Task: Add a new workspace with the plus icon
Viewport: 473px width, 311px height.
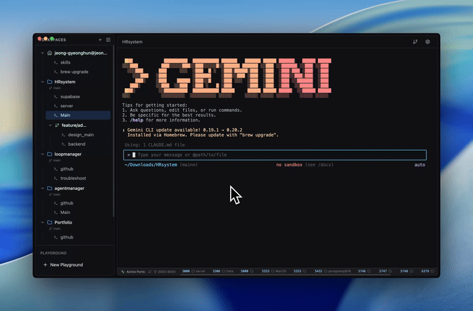Action: point(100,39)
